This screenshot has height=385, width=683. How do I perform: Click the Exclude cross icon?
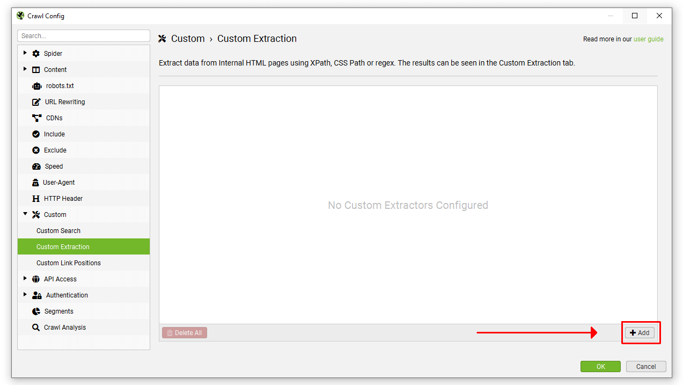pyautogui.click(x=36, y=150)
